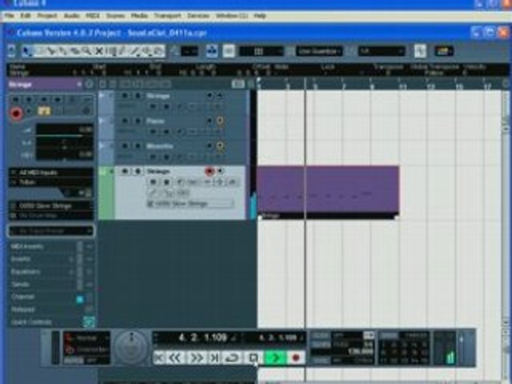Open the quantize value dropdown right of Use Quantize
The height and width of the screenshot is (384, 512).
tap(381, 51)
